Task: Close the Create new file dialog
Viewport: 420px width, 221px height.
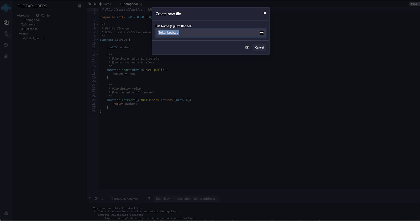Action: (265, 13)
